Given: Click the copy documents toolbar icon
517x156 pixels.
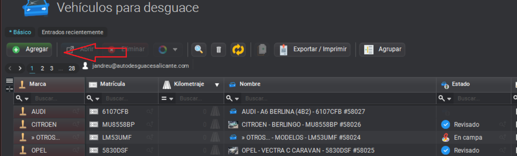Looking at the screenshot, I should [x=262, y=49].
